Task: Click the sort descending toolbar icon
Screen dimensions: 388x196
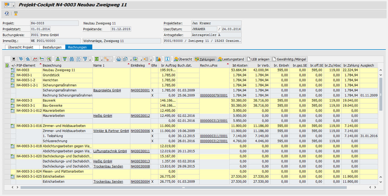Action: coord(64,59)
